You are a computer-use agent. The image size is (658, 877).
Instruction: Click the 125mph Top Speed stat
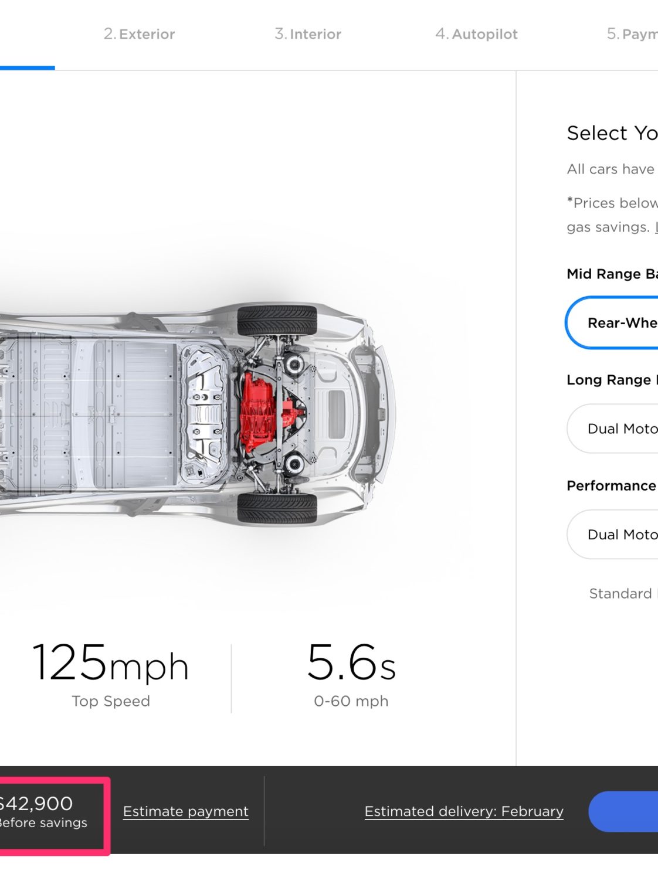click(x=111, y=674)
